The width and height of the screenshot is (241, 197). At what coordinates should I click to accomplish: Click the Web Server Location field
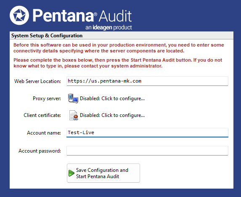pos(147,81)
